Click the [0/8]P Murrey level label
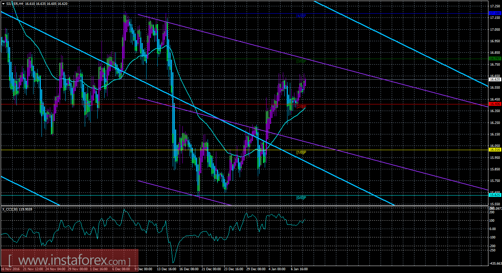 (301, 198)
